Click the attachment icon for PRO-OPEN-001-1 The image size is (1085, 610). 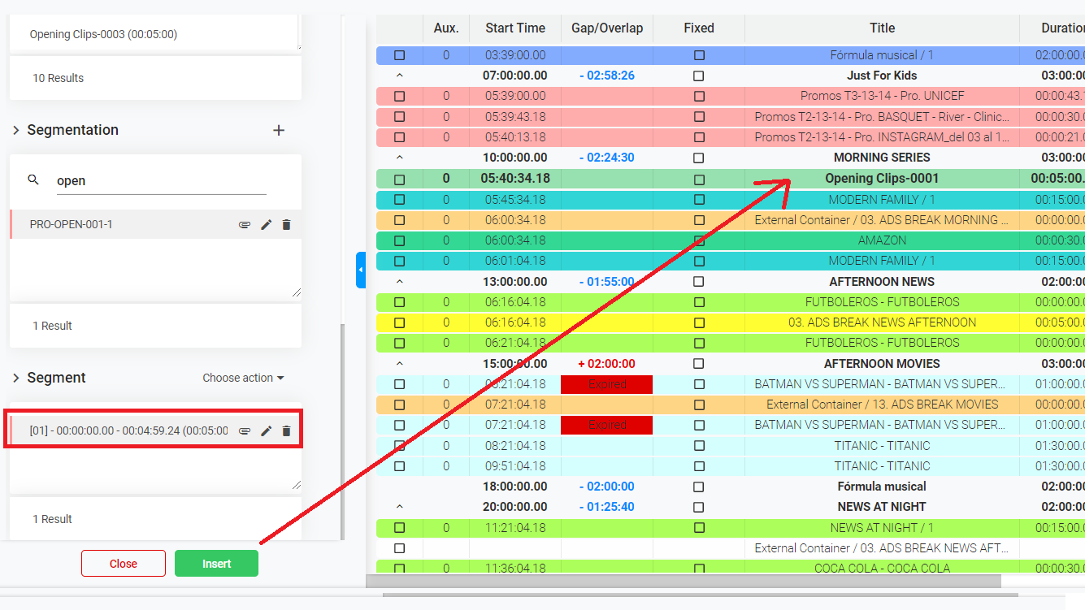point(244,225)
